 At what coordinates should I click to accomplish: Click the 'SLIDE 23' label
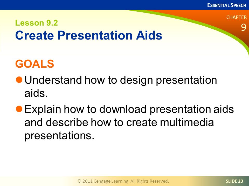pyautogui.click(x=234, y=181)
